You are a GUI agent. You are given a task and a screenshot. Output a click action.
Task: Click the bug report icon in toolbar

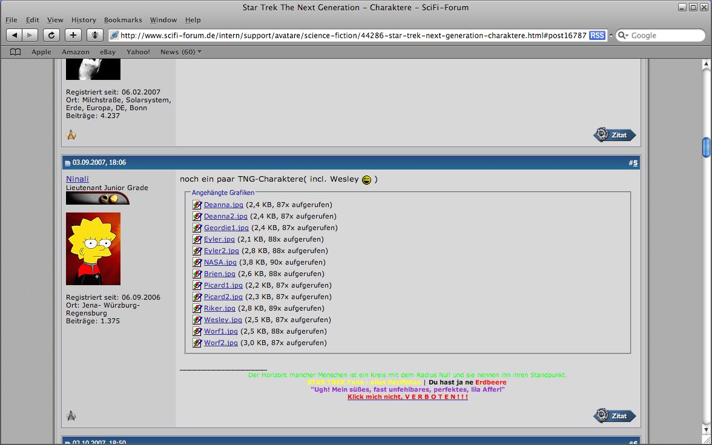point(95,36)
